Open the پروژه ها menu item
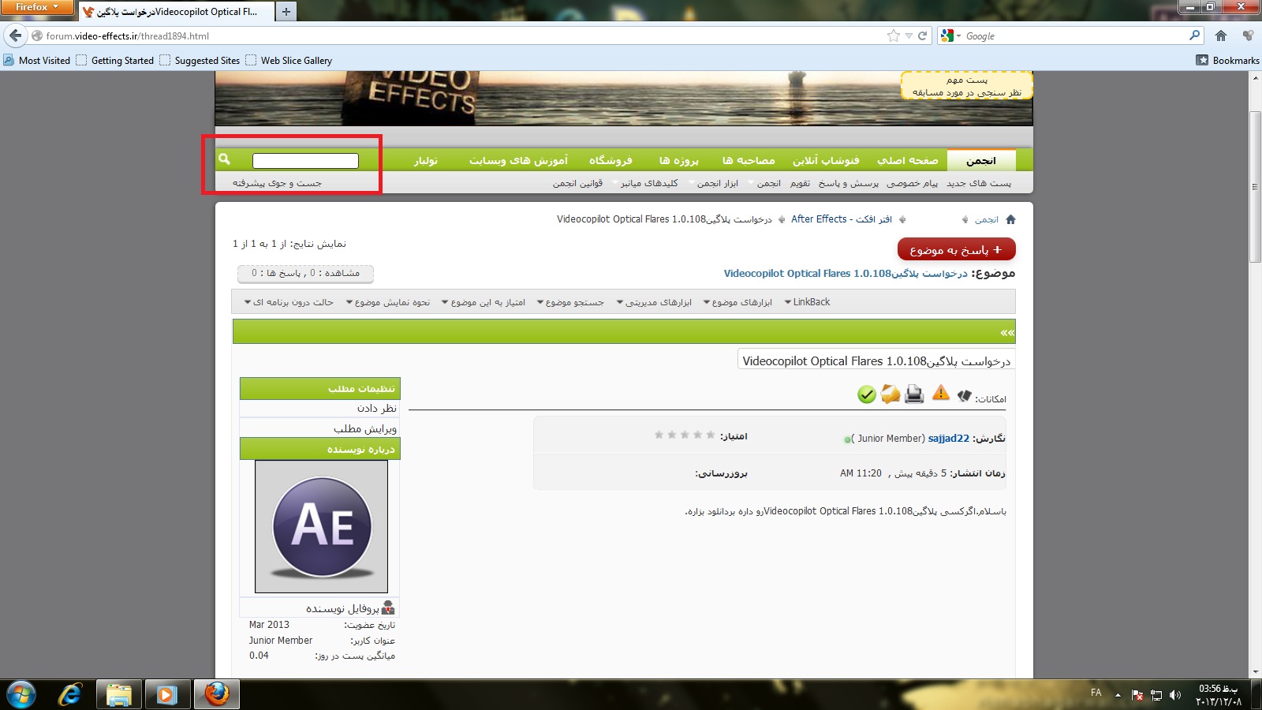Viewport: 1262px width, 710px height. pyautogui.click(x=679, y=160)
